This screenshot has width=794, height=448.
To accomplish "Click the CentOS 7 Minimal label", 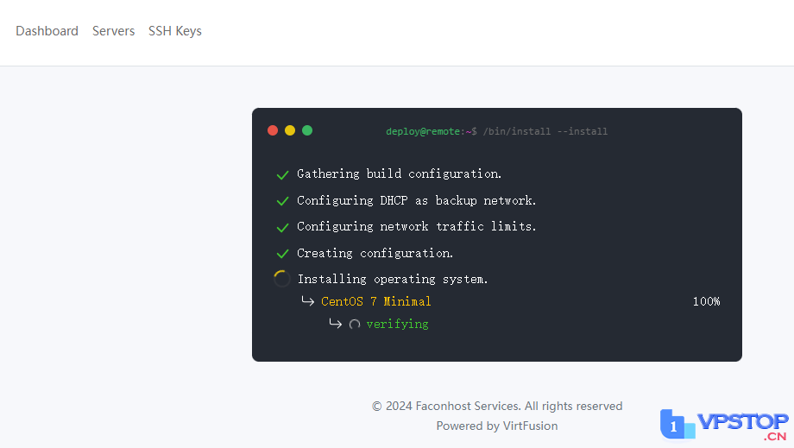I will [375, 301].
